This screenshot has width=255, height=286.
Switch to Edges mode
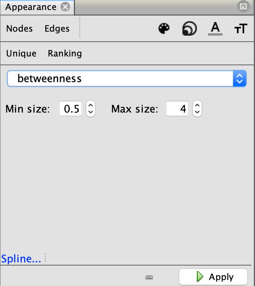[x=57, y=28]
